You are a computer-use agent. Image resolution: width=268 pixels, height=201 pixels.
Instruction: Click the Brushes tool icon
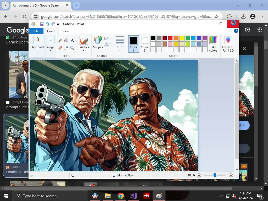point(83,41)
